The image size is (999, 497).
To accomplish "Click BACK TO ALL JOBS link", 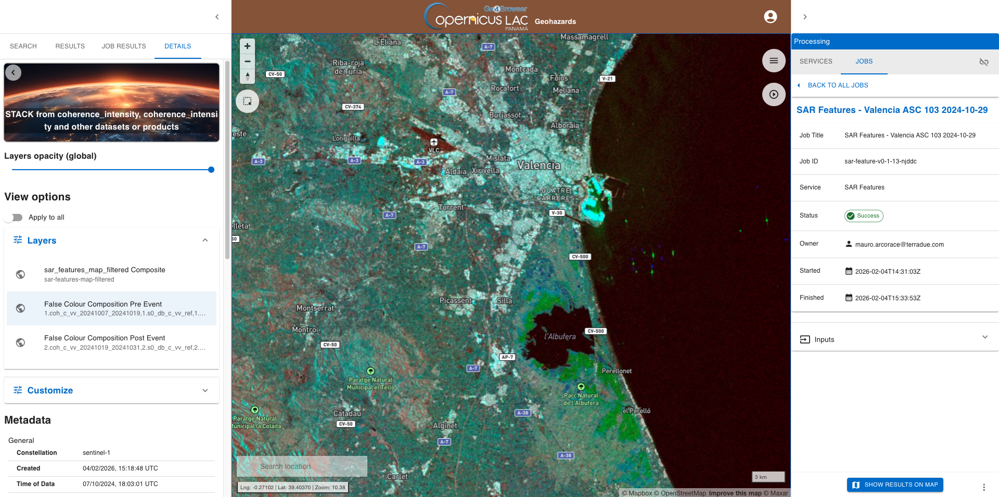I will pyautogui.click(x=837, y=85).
